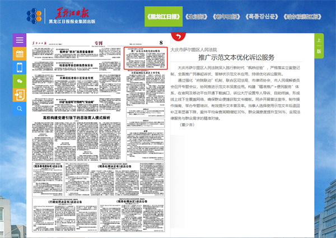Open the orange calendar date picker icon
The height and width of the screenshot is (238, 336).
[x=20, y=54]
